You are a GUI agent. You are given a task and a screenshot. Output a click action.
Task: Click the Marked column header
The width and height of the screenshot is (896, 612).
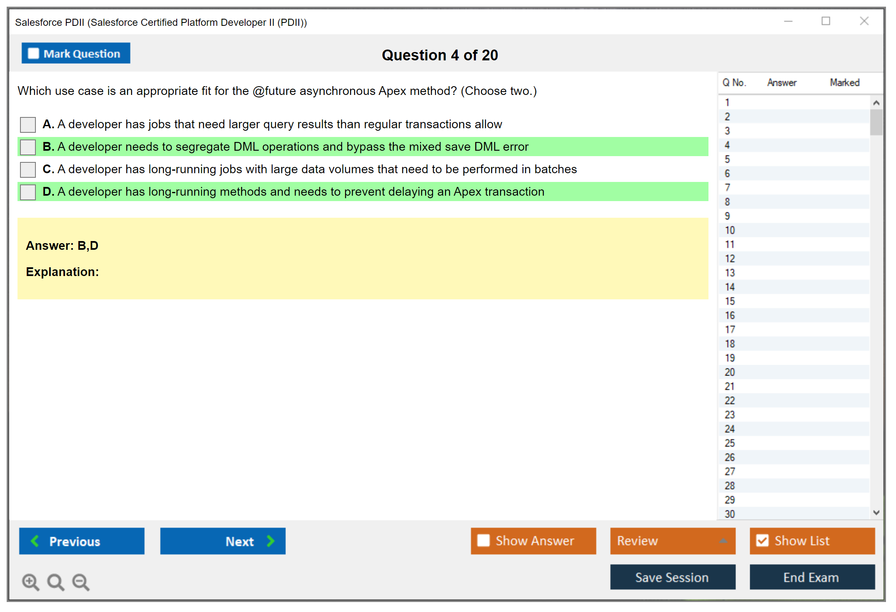[x=844, y=83]
